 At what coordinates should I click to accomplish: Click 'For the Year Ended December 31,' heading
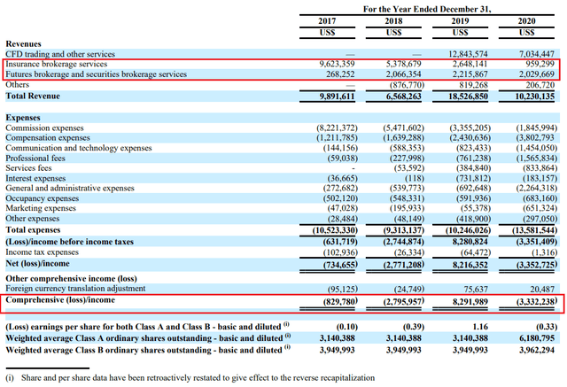427,9
